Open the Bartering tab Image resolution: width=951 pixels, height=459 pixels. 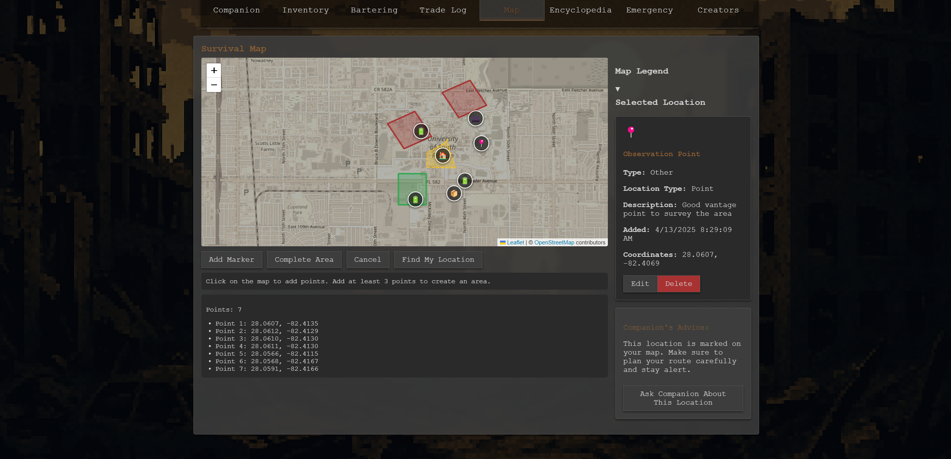pyautogui.click(x=374, y=10)
